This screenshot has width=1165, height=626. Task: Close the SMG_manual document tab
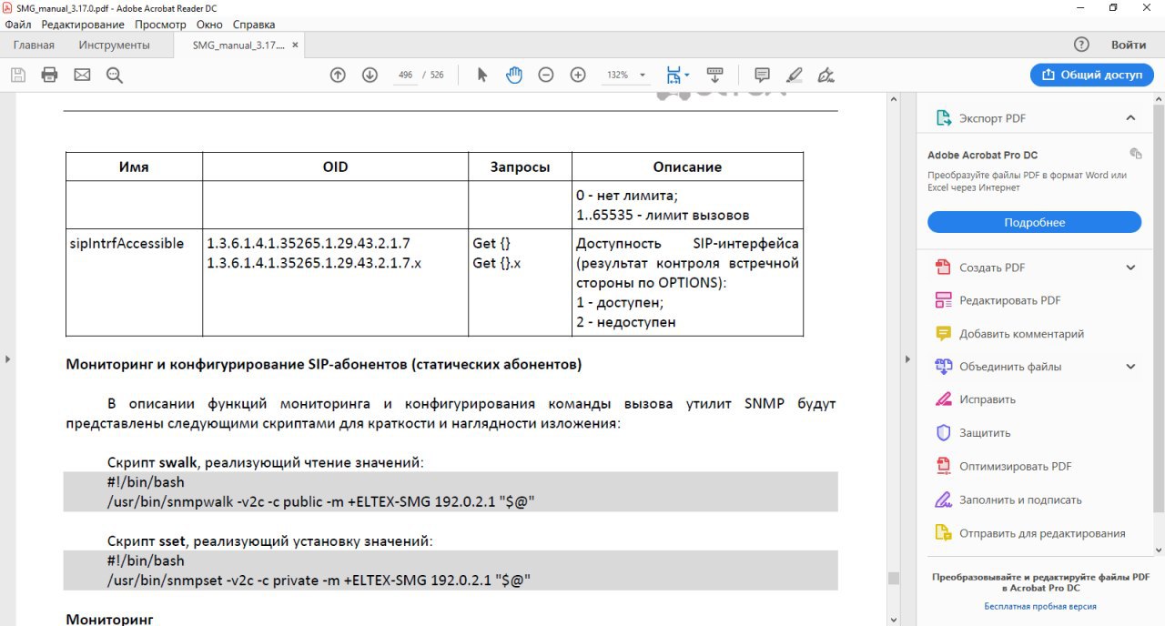click(x=296, y=45)
